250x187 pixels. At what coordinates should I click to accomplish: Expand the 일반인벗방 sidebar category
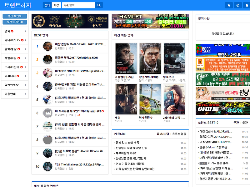tap(15, 85)
